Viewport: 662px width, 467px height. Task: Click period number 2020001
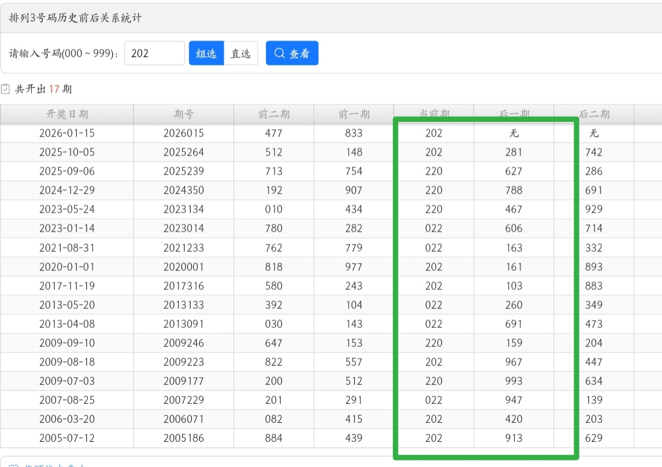point(183,267)
